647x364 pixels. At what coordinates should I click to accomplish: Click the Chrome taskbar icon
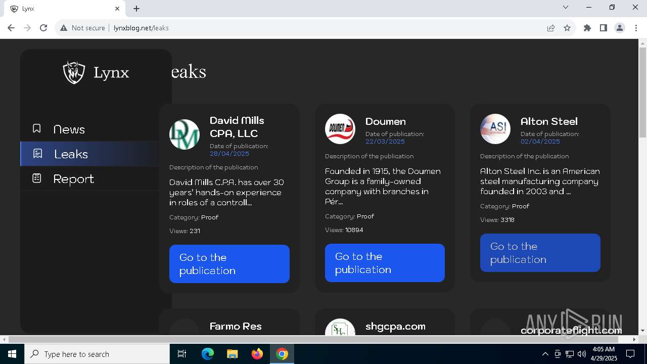(282, 354)
